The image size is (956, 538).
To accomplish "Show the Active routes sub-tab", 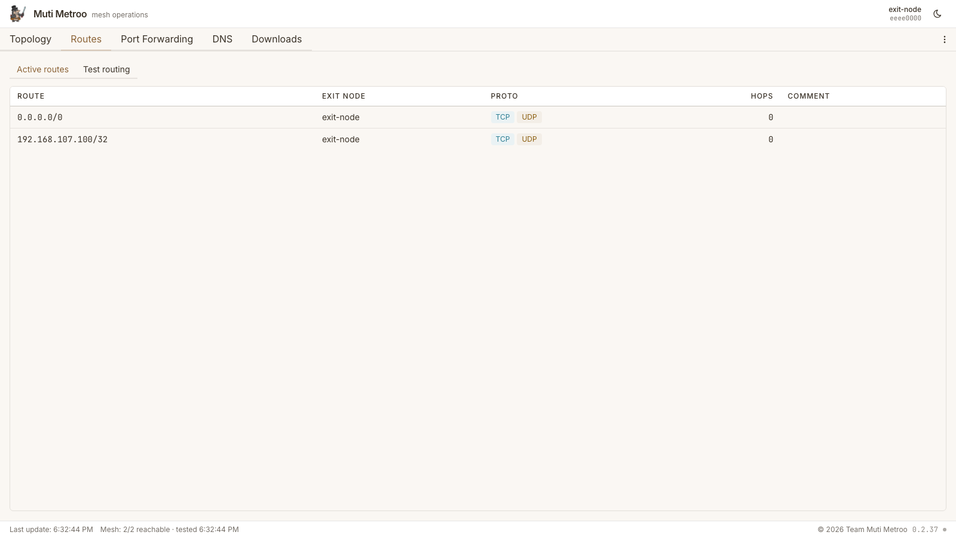I will 42,69.
